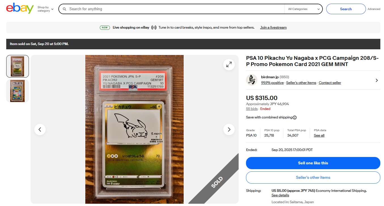Show next image with right arrow
Screen dimensions: 384x206
(x=229, y=129)
